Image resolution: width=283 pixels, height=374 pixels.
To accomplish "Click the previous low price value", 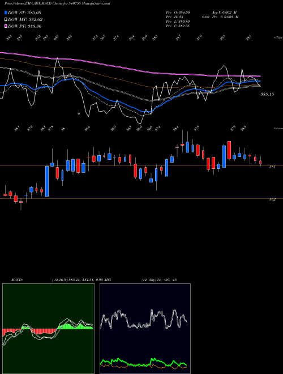I will 178,22.
